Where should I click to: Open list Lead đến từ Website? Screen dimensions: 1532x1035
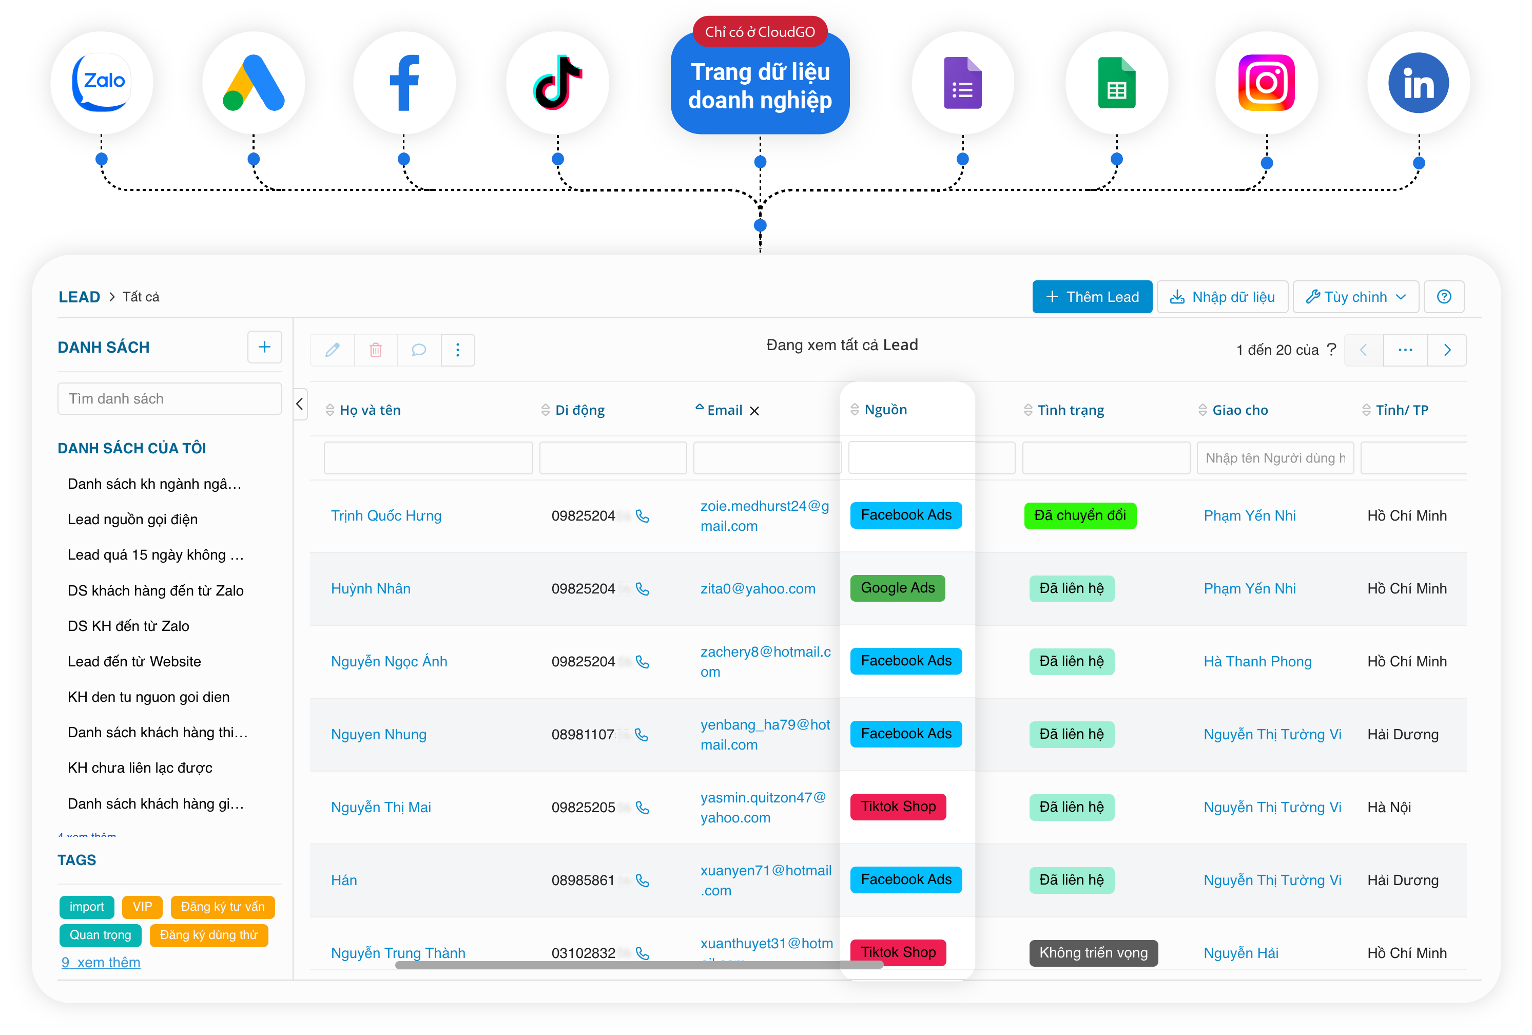coord(134,662)
